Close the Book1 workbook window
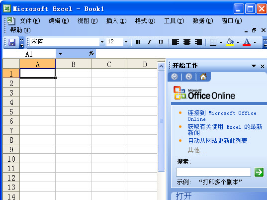Viewport: 267px width, 200px height. pos(263,30)
